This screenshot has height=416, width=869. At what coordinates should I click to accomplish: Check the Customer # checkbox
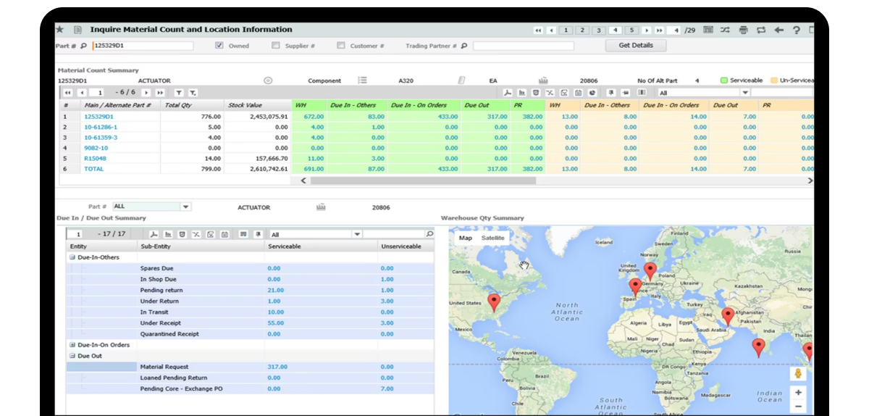[x=340, y=46]
